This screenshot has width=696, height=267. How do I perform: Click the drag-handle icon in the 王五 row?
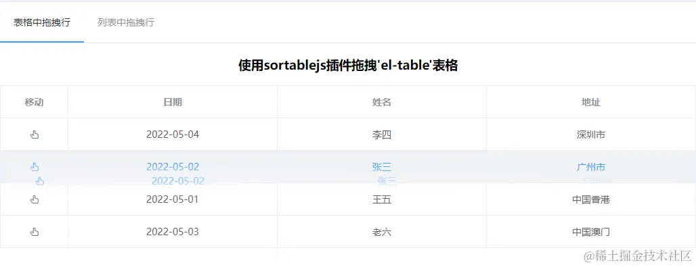click(34, 199)
